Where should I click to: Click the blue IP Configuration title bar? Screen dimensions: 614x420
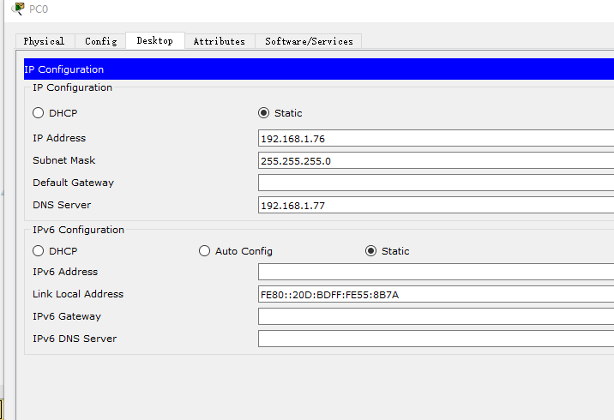[319, 69]
